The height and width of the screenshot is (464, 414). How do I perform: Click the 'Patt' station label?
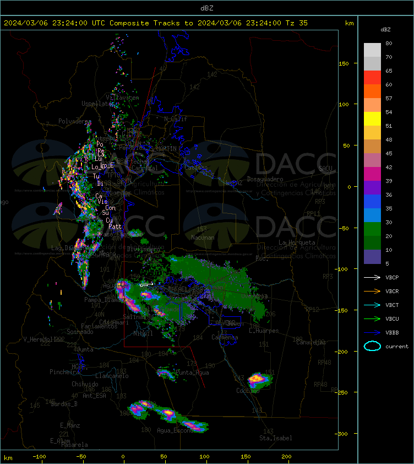coord(115,226)
